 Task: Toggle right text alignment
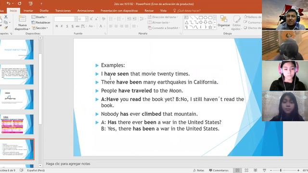pyautogui.click(x=121, y=26)
